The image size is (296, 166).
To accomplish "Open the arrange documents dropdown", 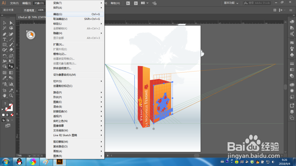I will pyautogui.click(x=145, y=3).
